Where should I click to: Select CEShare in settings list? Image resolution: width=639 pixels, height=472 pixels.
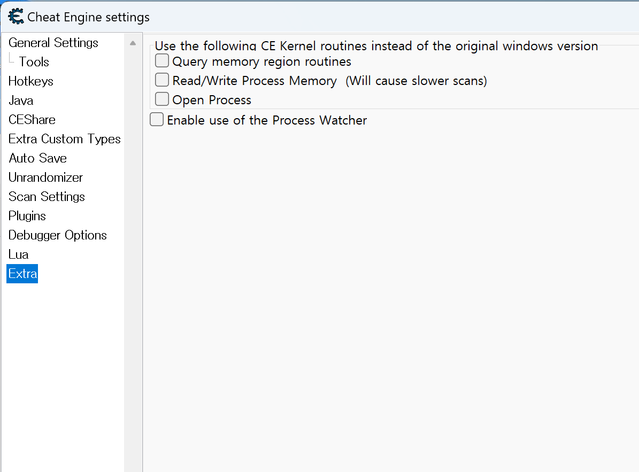(x=32, y=120)
